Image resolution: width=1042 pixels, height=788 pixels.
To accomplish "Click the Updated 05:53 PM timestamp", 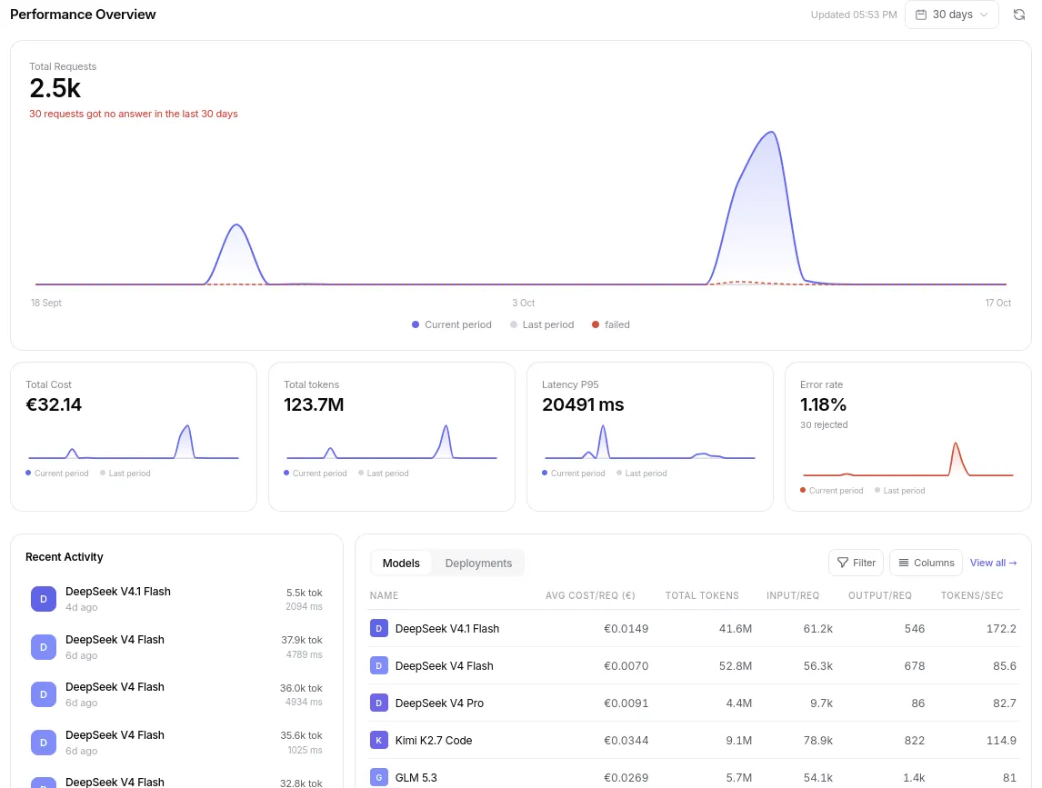I will pyautogui.click(x=853, y=15).
